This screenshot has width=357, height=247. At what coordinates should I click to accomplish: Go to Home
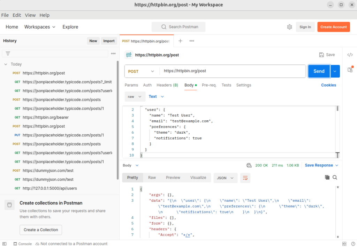tap(12, 27)
